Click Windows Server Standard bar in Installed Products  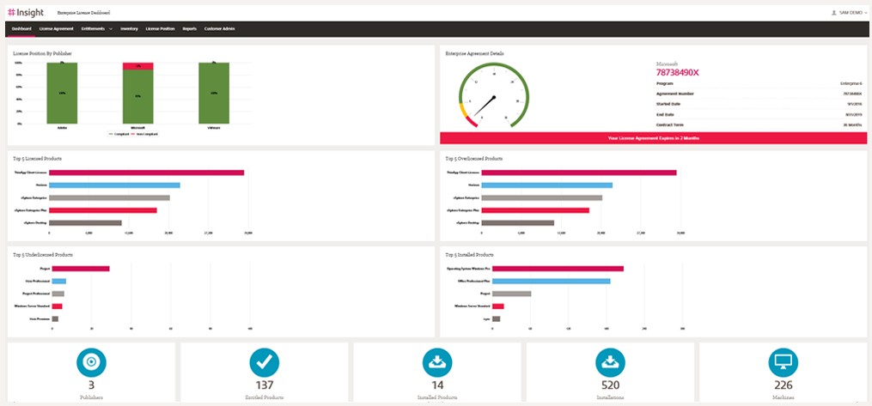coord(498,306)
